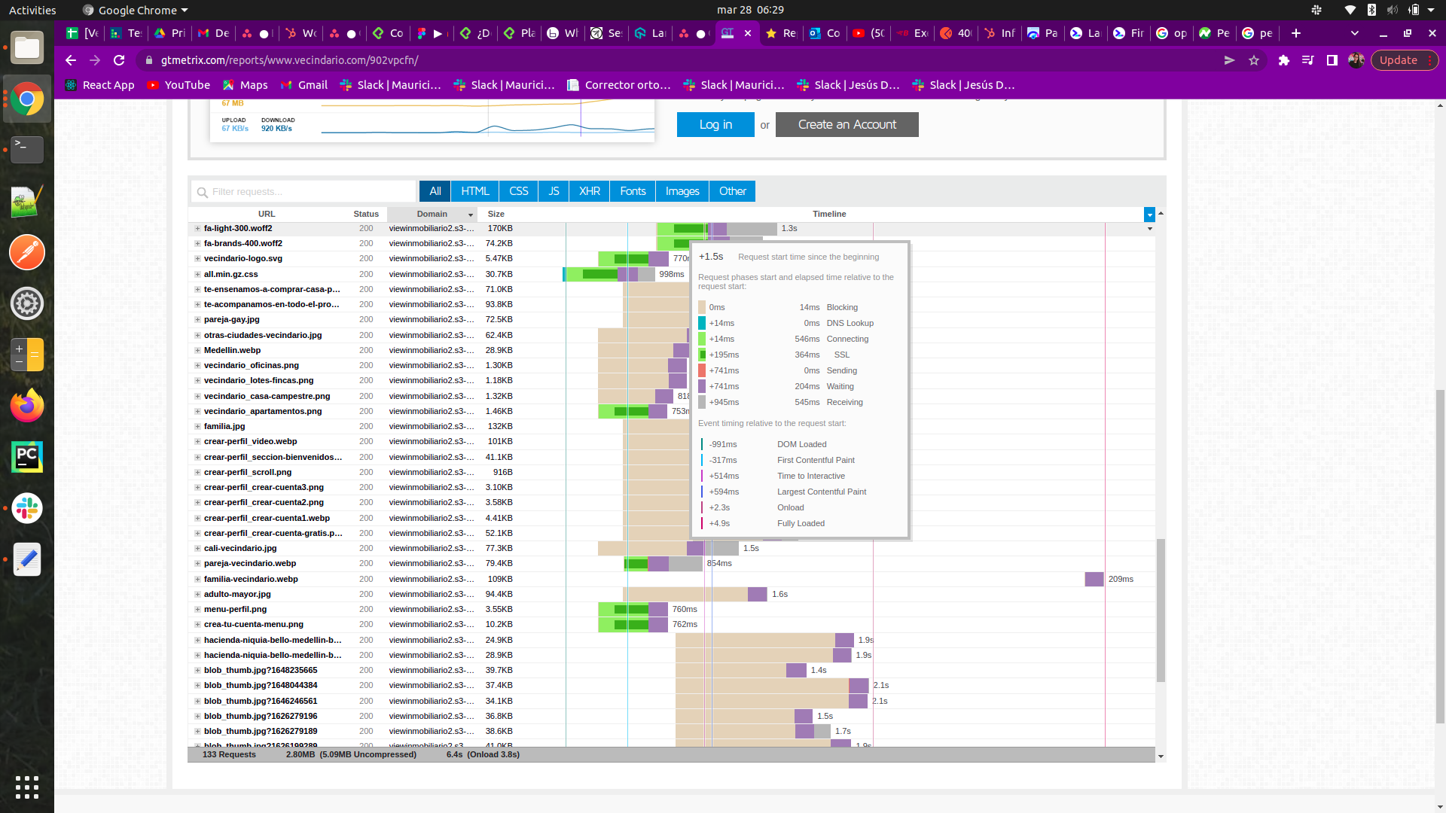The image size is (1446, 813).
Task: Open the Terminal icon in the dock
Action: (27, 149)
